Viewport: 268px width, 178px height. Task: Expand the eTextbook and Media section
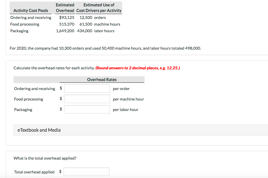tap(39, 130)
